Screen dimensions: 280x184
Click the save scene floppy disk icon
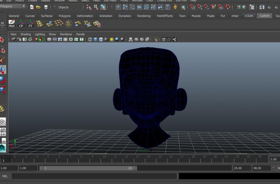[46, 7]
